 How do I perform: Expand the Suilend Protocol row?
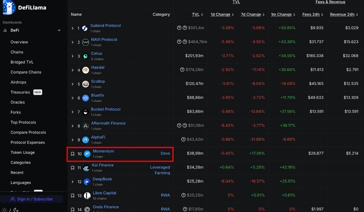(x=72, y=28)
